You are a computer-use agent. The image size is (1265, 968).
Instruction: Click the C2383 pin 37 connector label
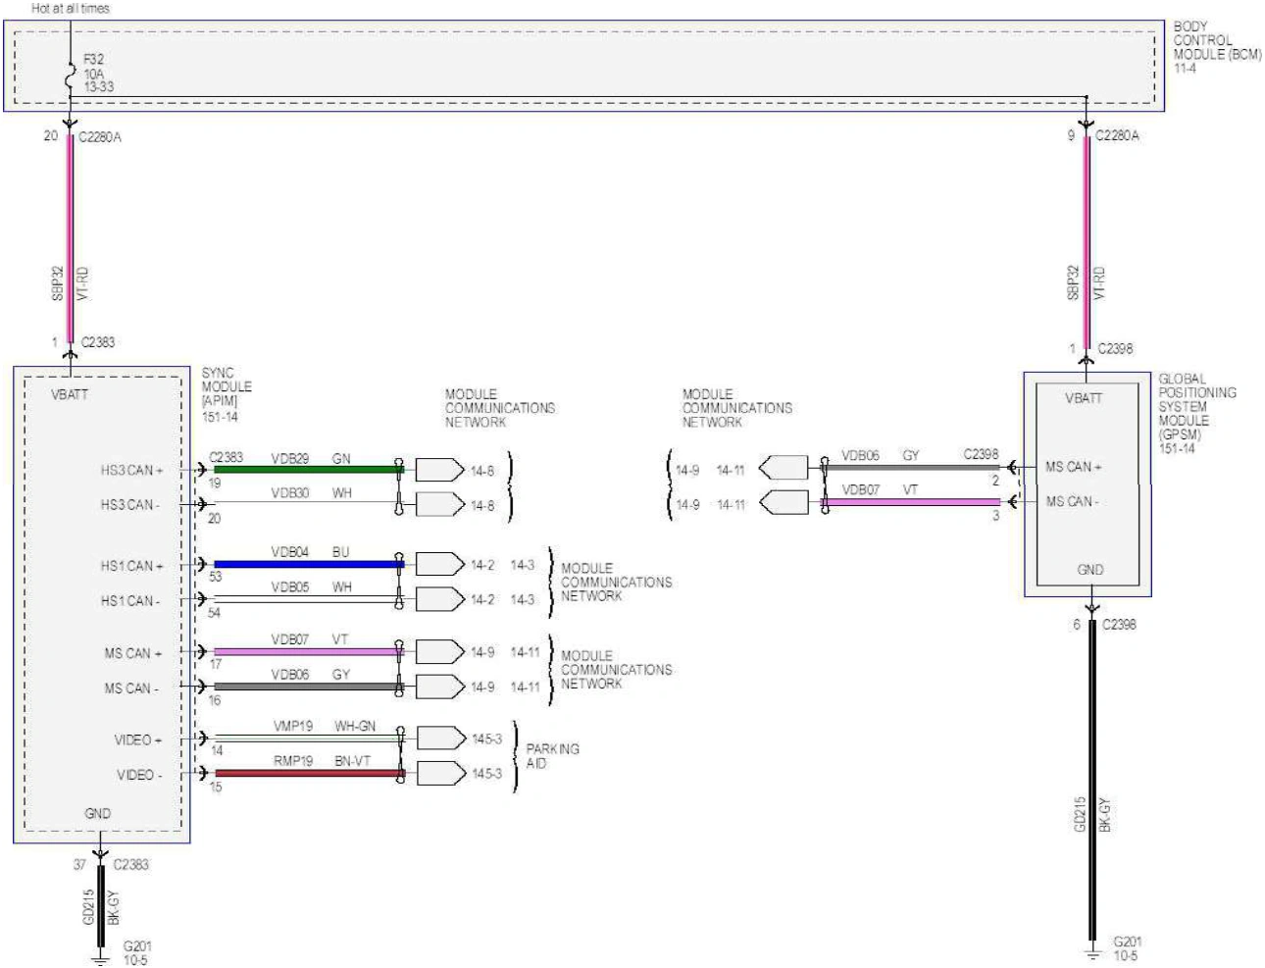click(x=111, y=864)
